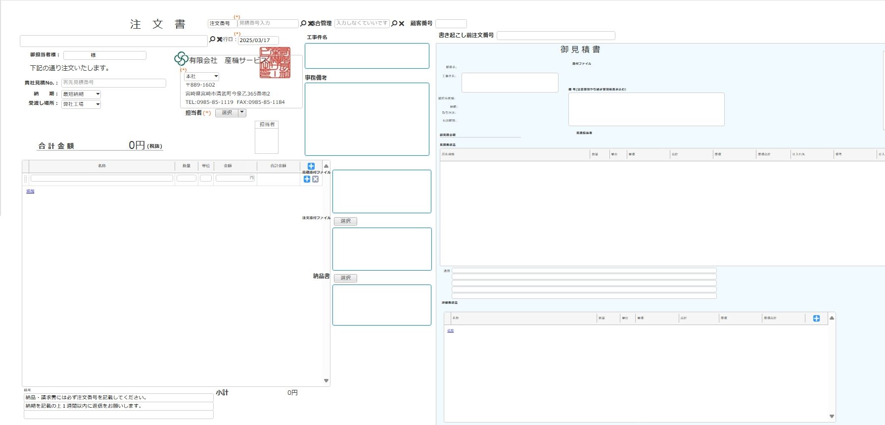Click blue plus icon in 詳細表部品 table header
The image size is (885, 425).
tap(816, 318)
